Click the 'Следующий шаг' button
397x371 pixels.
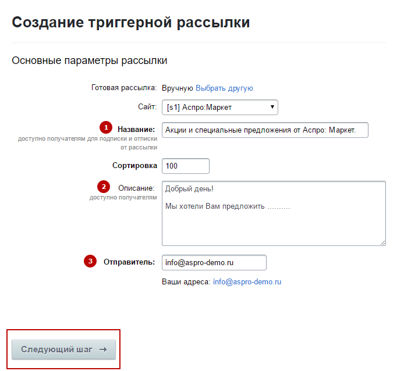pyautogui.click(x=63, y=349)
